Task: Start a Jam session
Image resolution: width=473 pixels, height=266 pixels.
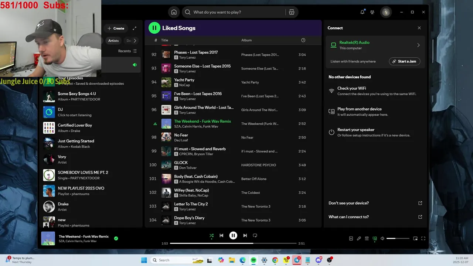Action: pos(404,61)
